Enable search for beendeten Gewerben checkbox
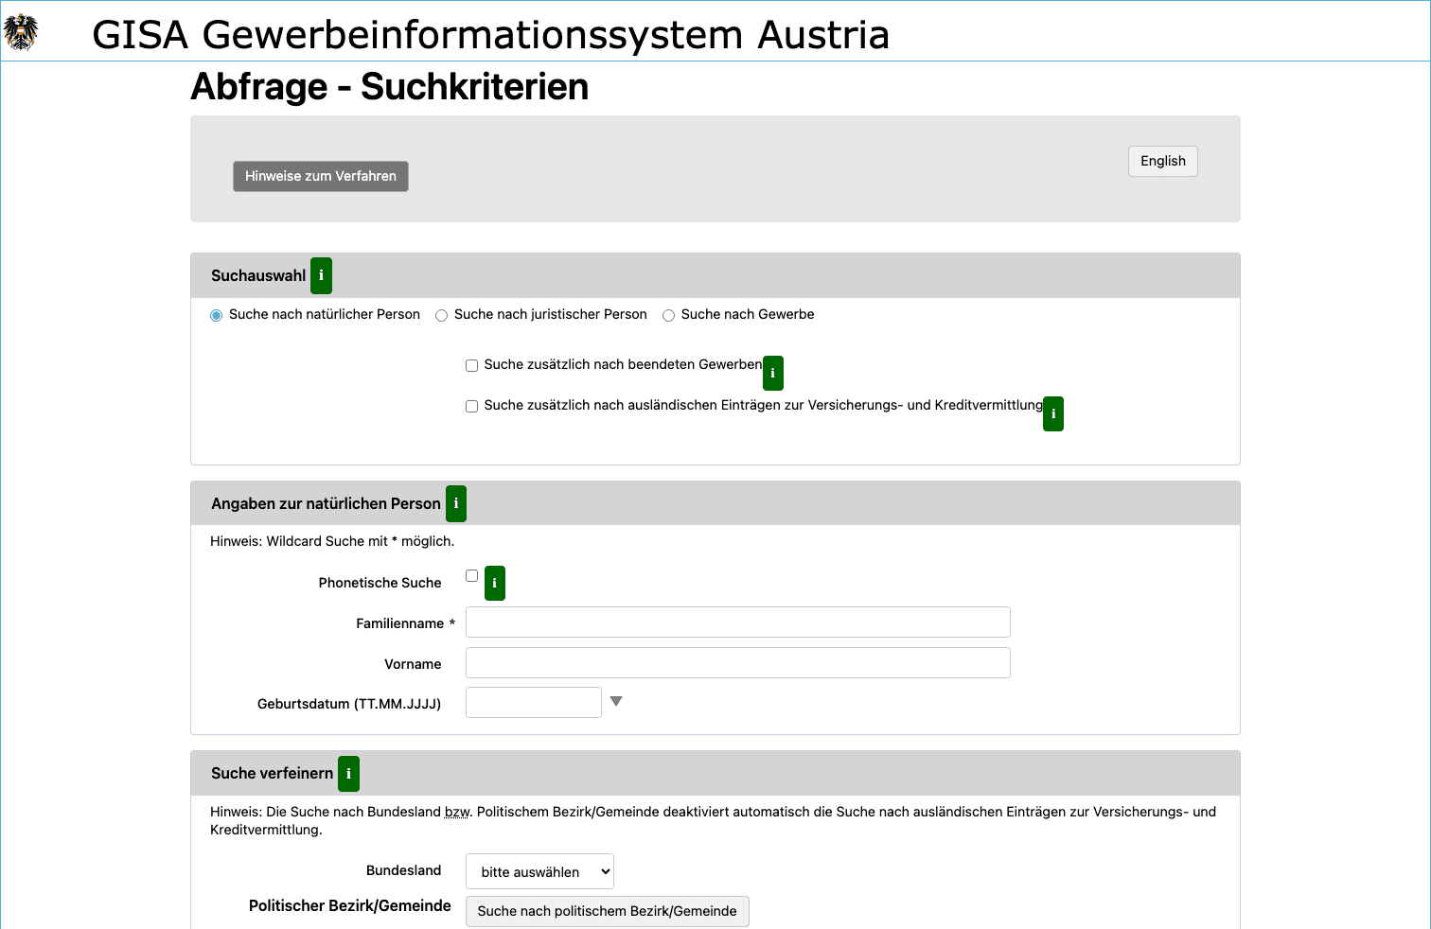Image resolution: width=1431 pixels, height=929 pixels. (x=471, y=365)
